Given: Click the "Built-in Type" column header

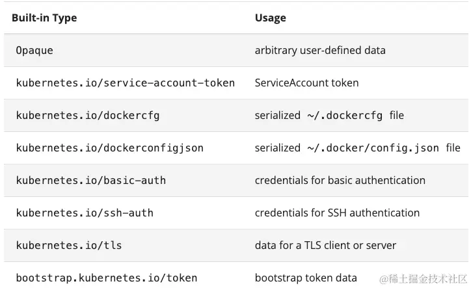Looking at the screenshot, I should pyautogui.click(x=44, y=18).
